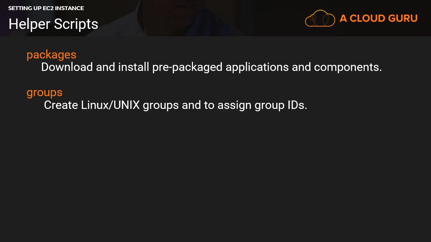Image resolution: width=431 pixels, height=242 pixels.
Task: Click the word 'applications' in packages description
Action: tap(257, 67)
